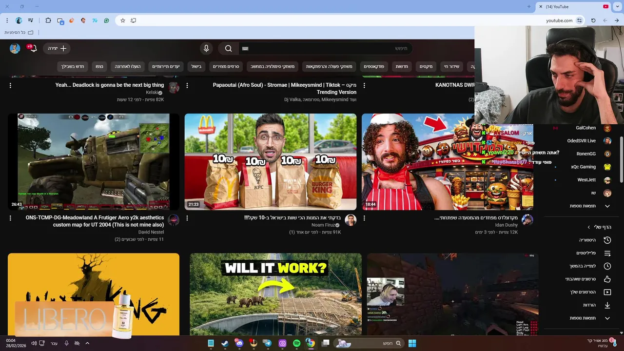The height and width of the screenshot is (351, 624).
Task: Click the Windows Start button
Action: pos(412,343)
